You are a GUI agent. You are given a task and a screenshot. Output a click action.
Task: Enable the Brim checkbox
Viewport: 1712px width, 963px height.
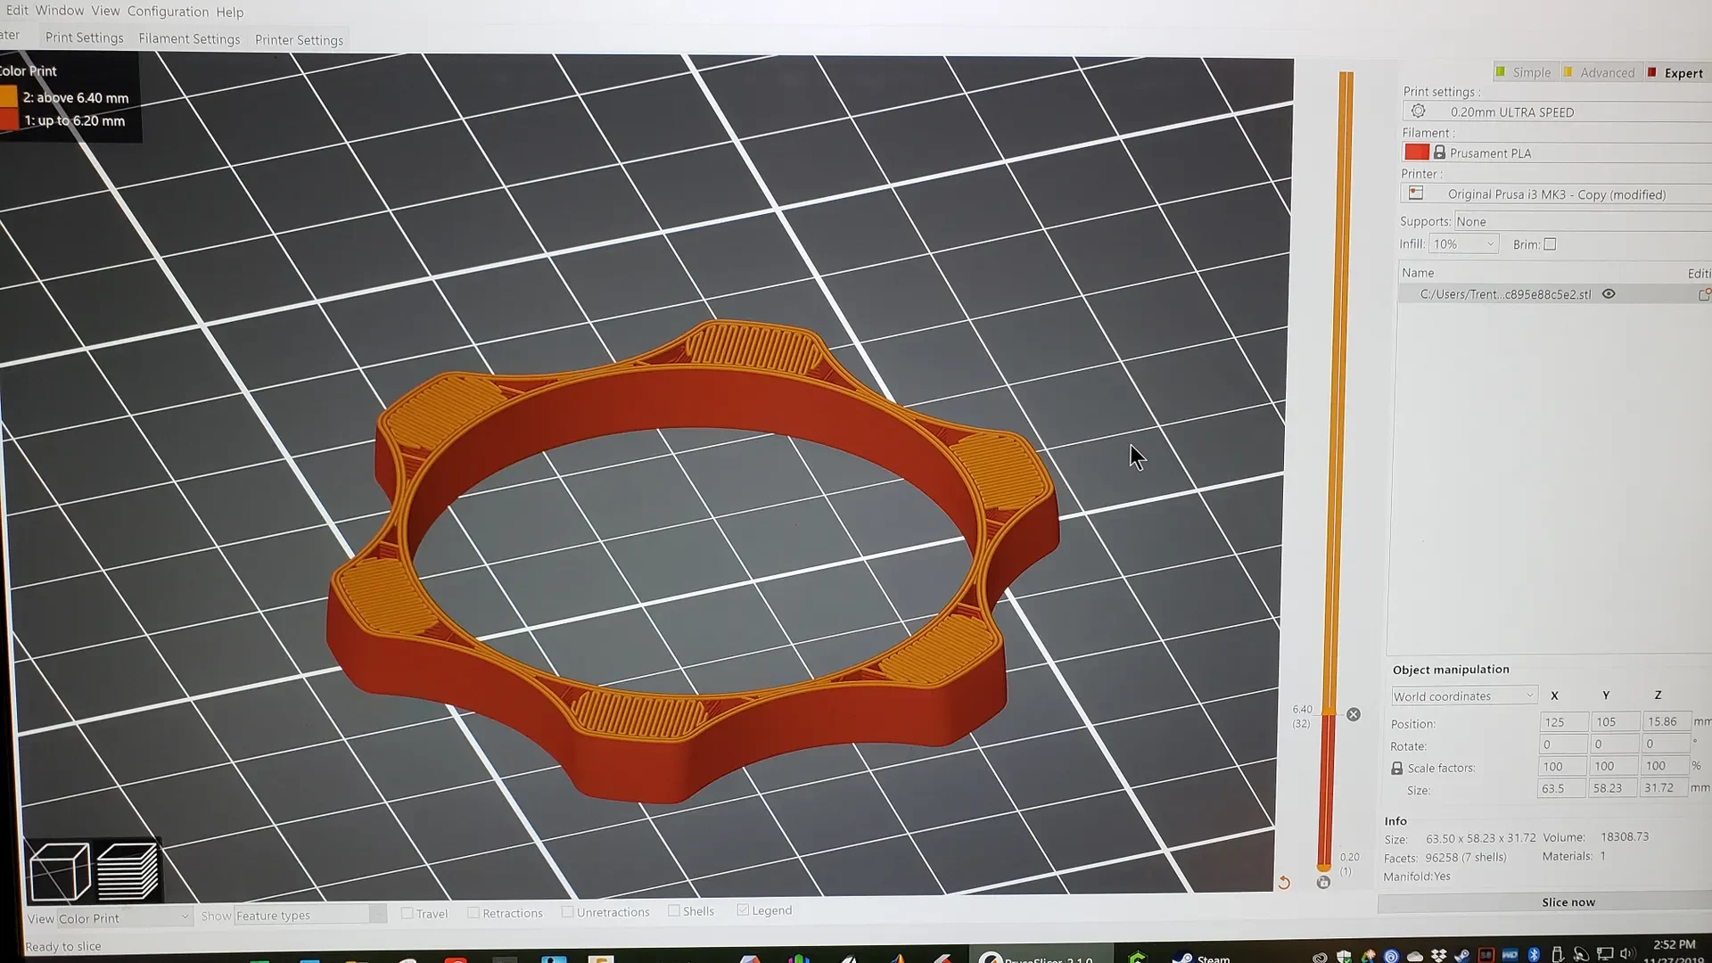coord(1550,244)
